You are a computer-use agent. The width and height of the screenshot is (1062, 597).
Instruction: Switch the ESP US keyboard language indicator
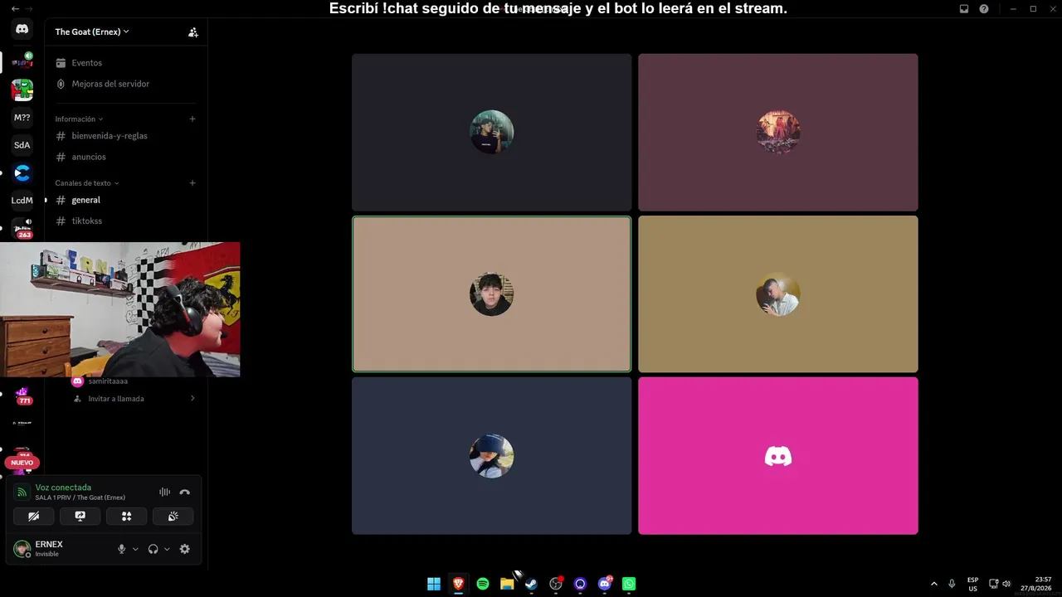(x=972, y=584)
